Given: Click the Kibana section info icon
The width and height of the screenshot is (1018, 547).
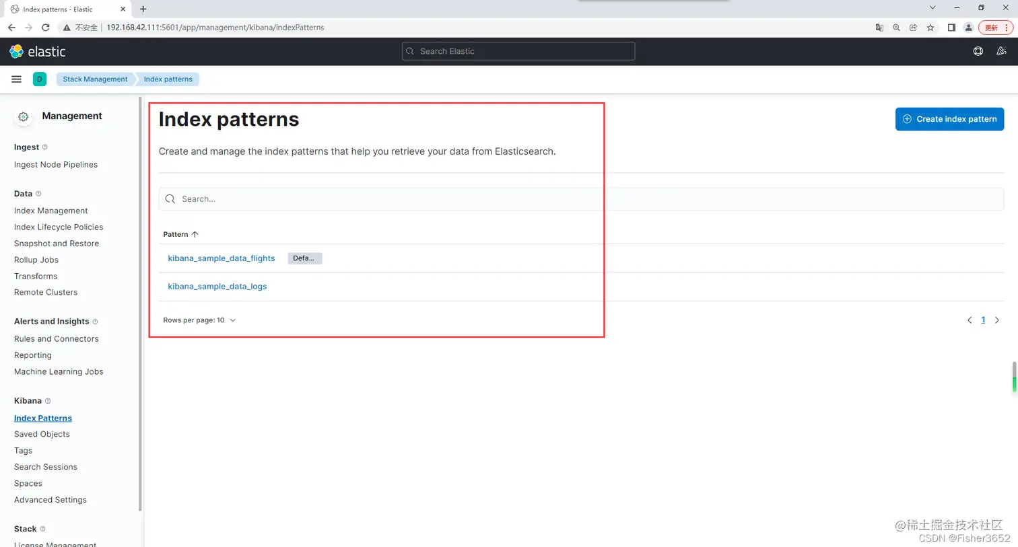Looking at the screenshot, I should (x=48, y=400).
